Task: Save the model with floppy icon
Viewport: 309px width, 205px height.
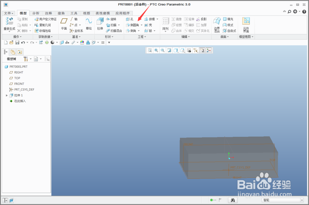Action: (x=17, y=43)
